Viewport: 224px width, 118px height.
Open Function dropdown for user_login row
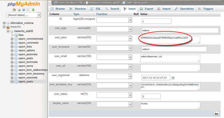[114, 29]
